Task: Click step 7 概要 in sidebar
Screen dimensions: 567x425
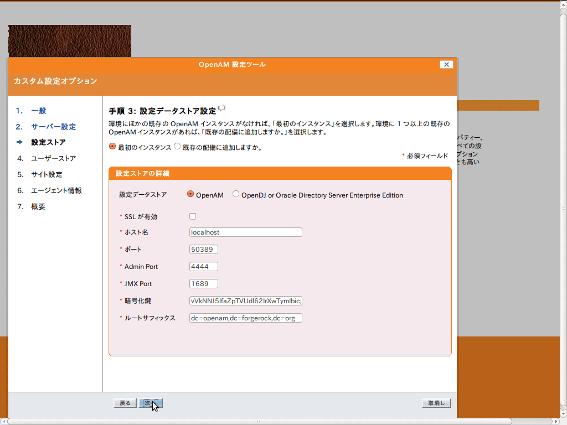Action: point(38,206)
